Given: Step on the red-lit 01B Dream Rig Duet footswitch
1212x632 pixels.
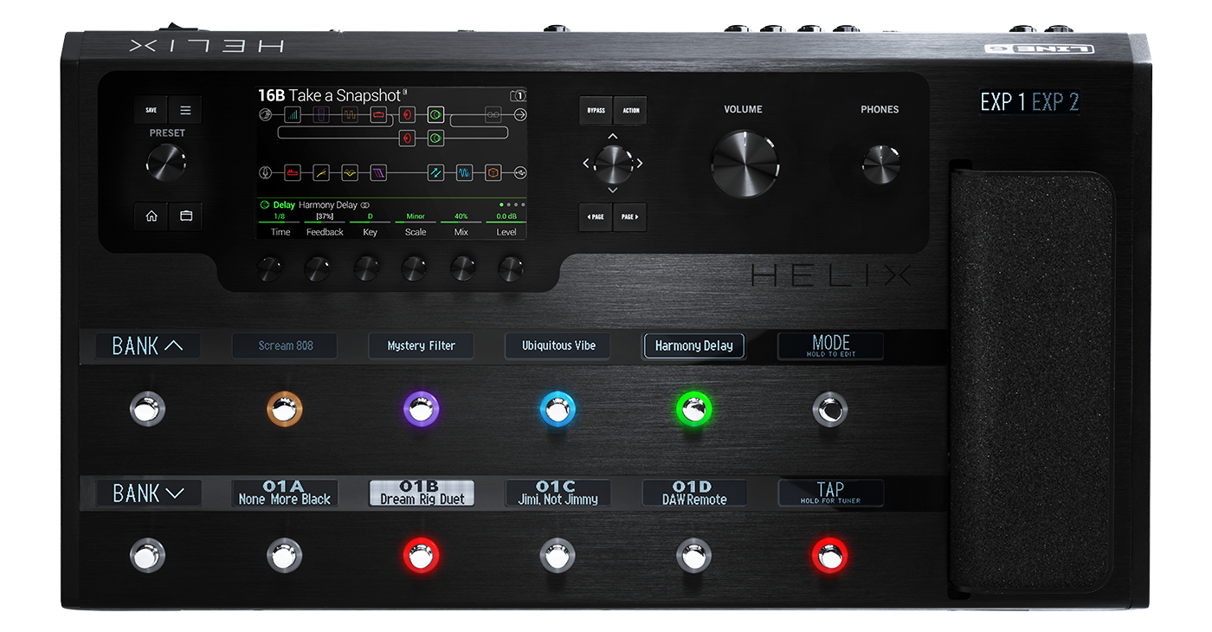Looking at the screenshot, I should click(421, 556).
